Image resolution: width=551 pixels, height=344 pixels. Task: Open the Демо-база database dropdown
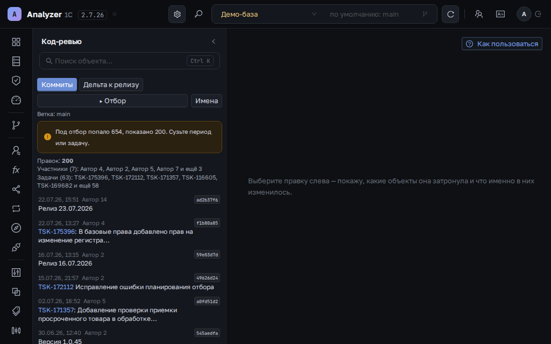(x=269, y=14)
